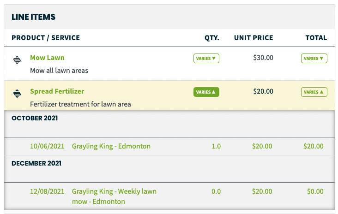Click the 1.0 quantity for the October visit
The height and width of the screenshot is (214, 338).
pyautogui.click(x=216, y=146)
